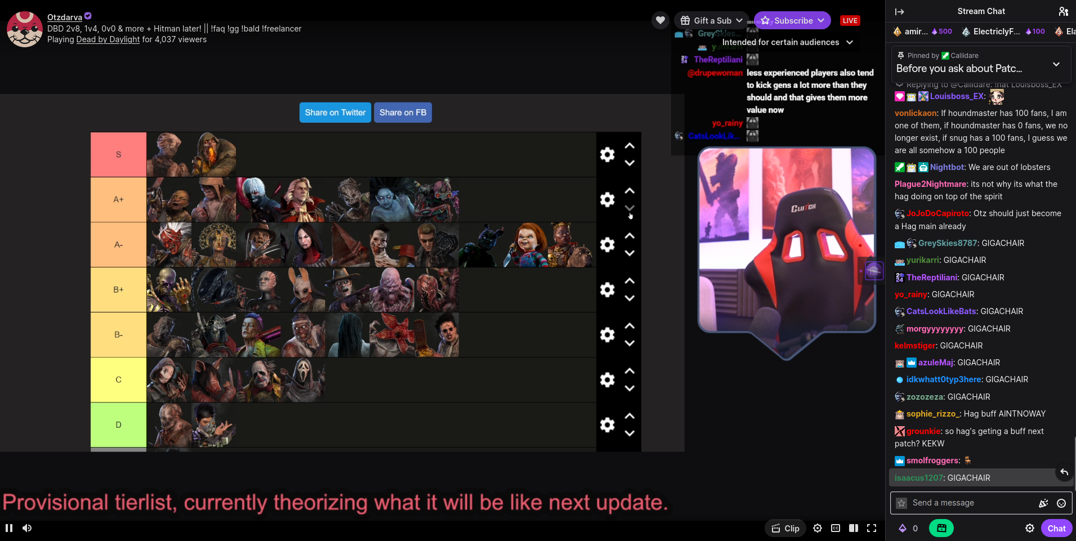Viewport: 1076px width, 541px height.
Task: Reply to the isaacus1207 message
Action: [1064, 472]
